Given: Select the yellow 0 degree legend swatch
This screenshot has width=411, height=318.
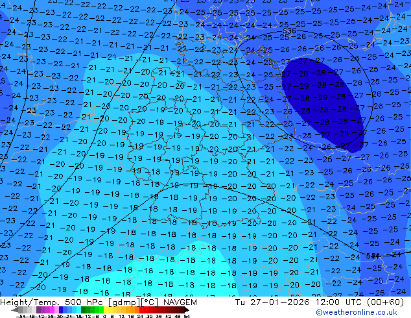Looking at the screenshot, I should click(106, 310).
